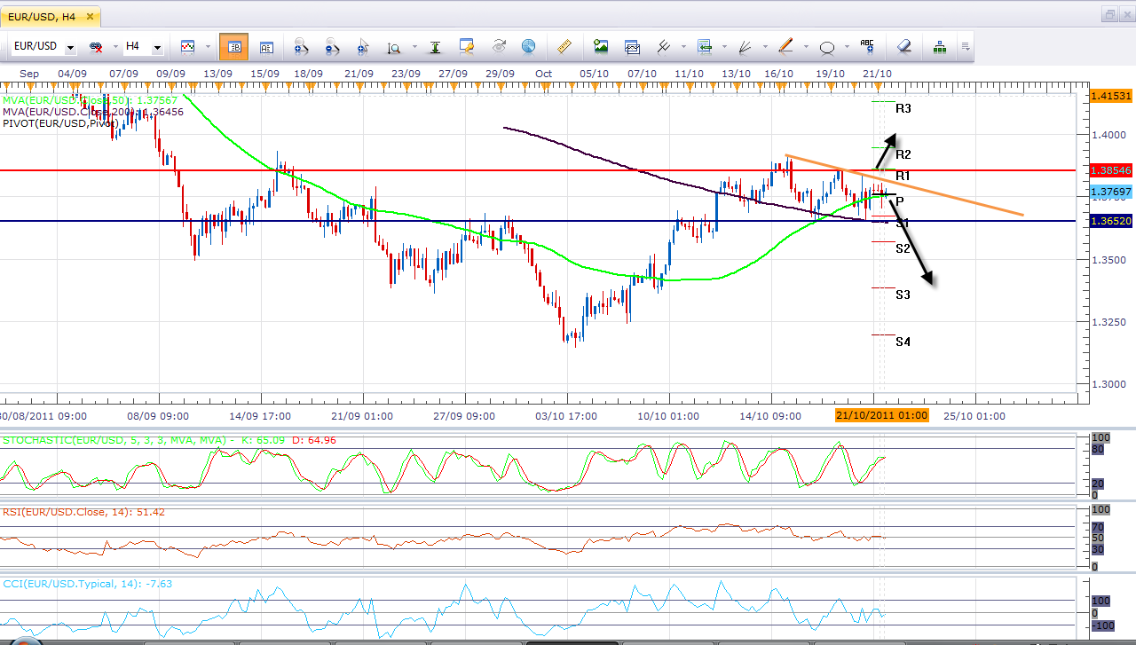Screen dimensions: 1136x645
Task: Toggle the 'A' panel button in toolbar
Action: click(266, 46)
